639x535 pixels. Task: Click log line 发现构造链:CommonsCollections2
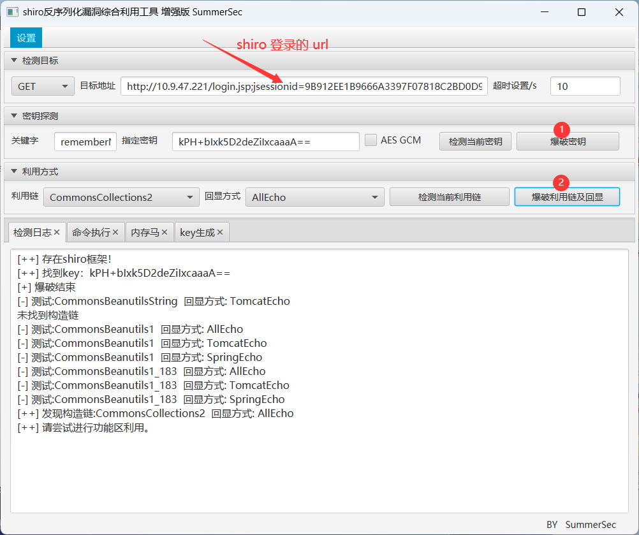coord(155,413)
